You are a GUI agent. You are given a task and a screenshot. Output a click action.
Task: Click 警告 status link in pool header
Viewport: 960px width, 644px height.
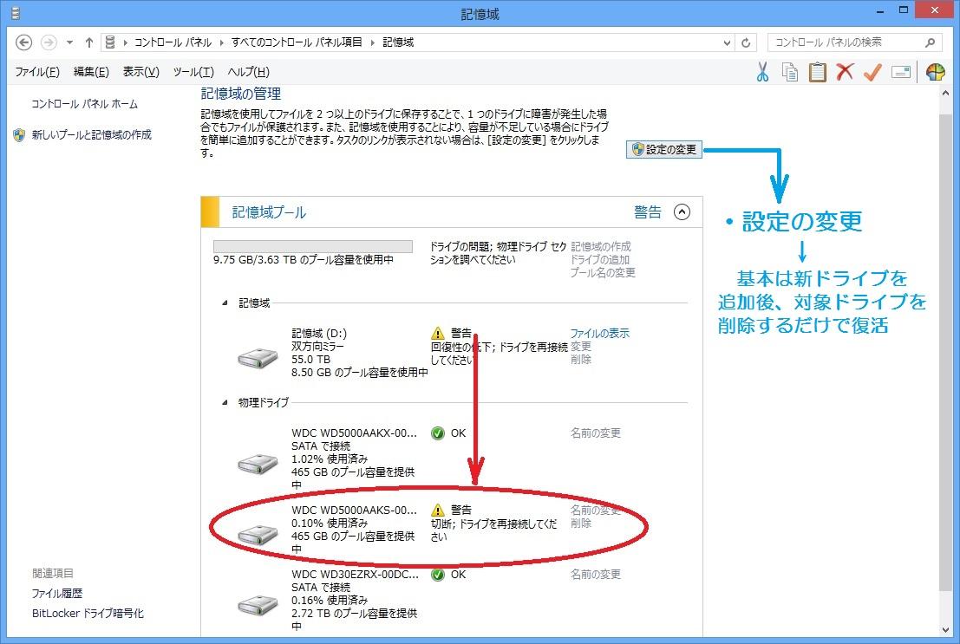click(648, 211)
